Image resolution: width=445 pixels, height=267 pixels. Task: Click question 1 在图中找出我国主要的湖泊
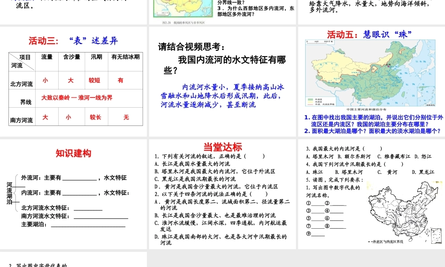[x=373, y=121]
